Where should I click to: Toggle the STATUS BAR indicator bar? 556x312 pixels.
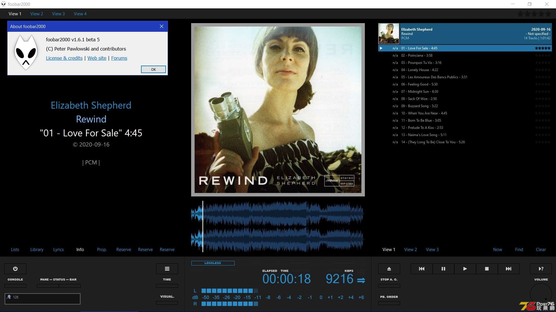(x=70, y=286)
